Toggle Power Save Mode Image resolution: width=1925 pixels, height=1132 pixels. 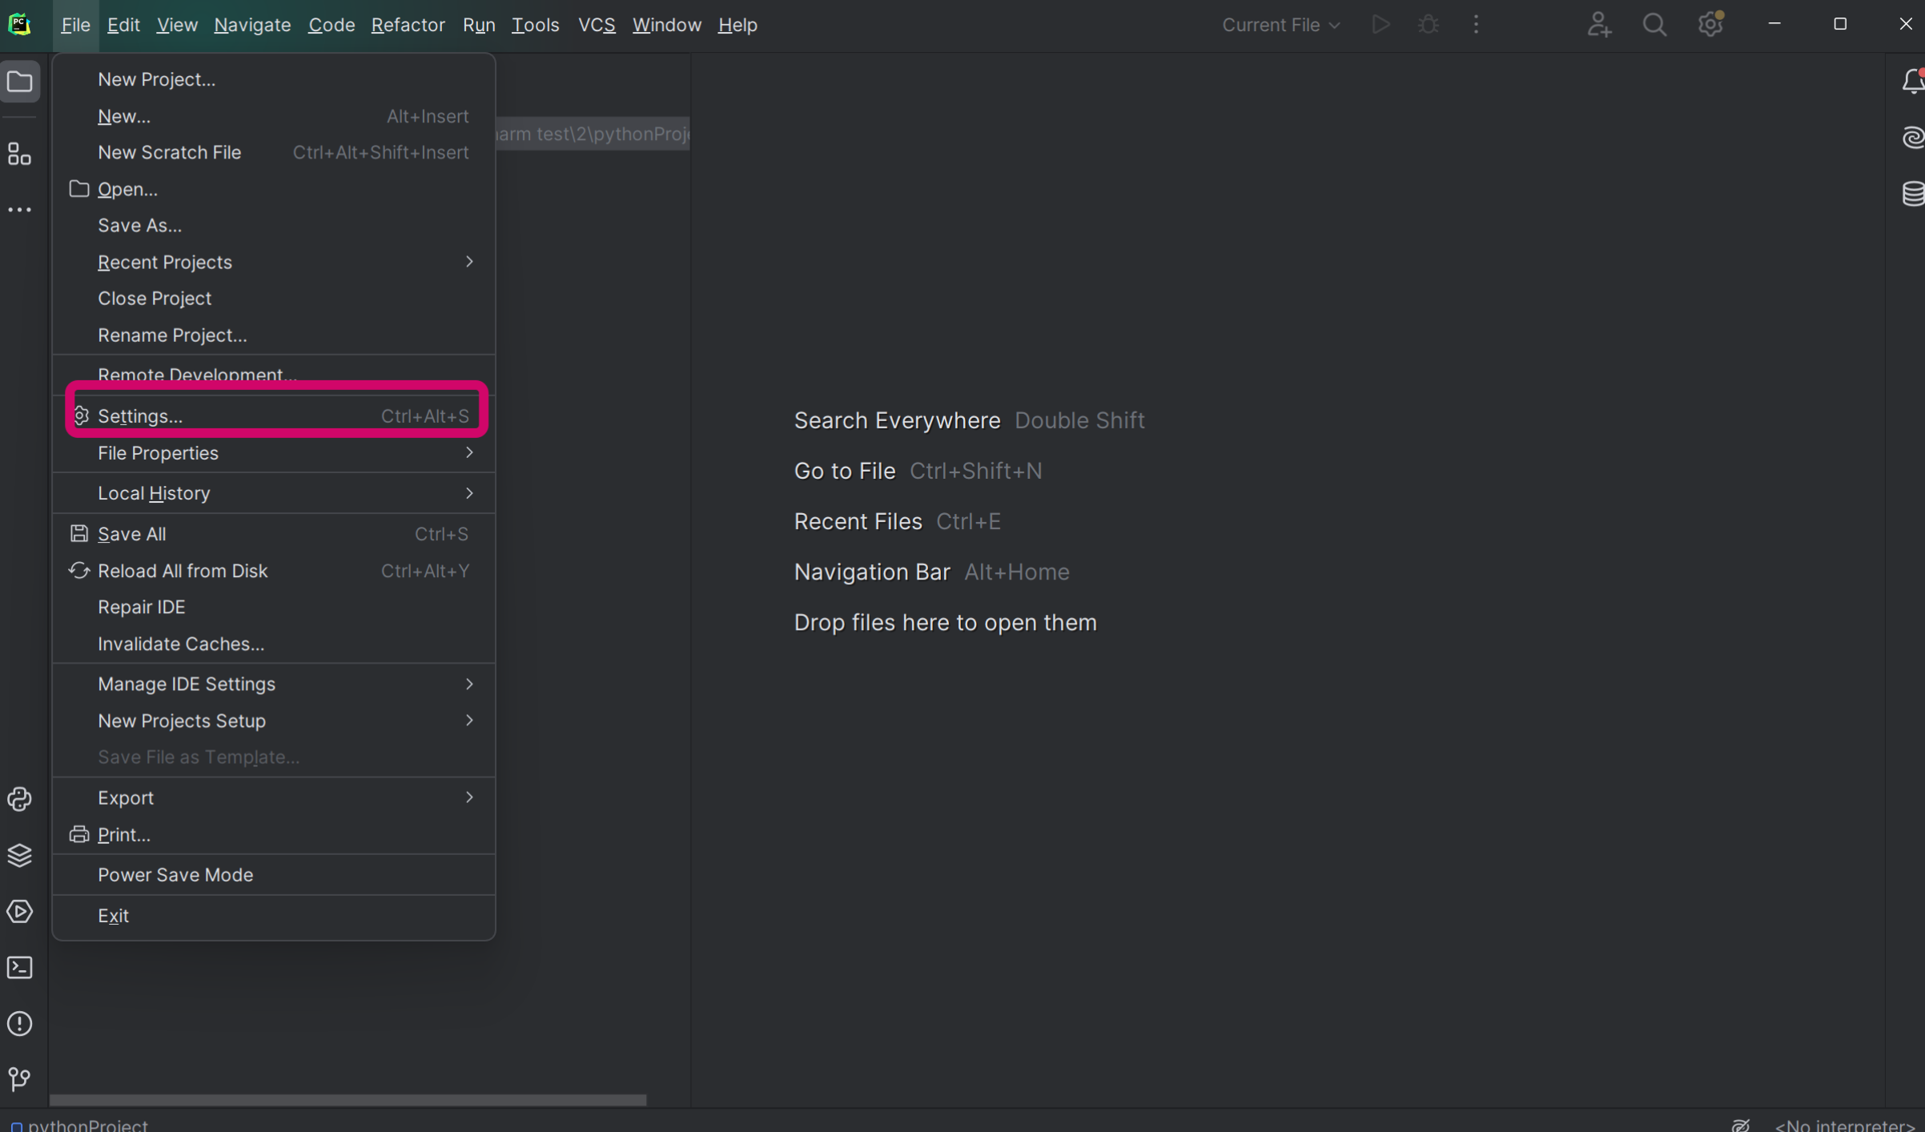[175, 874]
